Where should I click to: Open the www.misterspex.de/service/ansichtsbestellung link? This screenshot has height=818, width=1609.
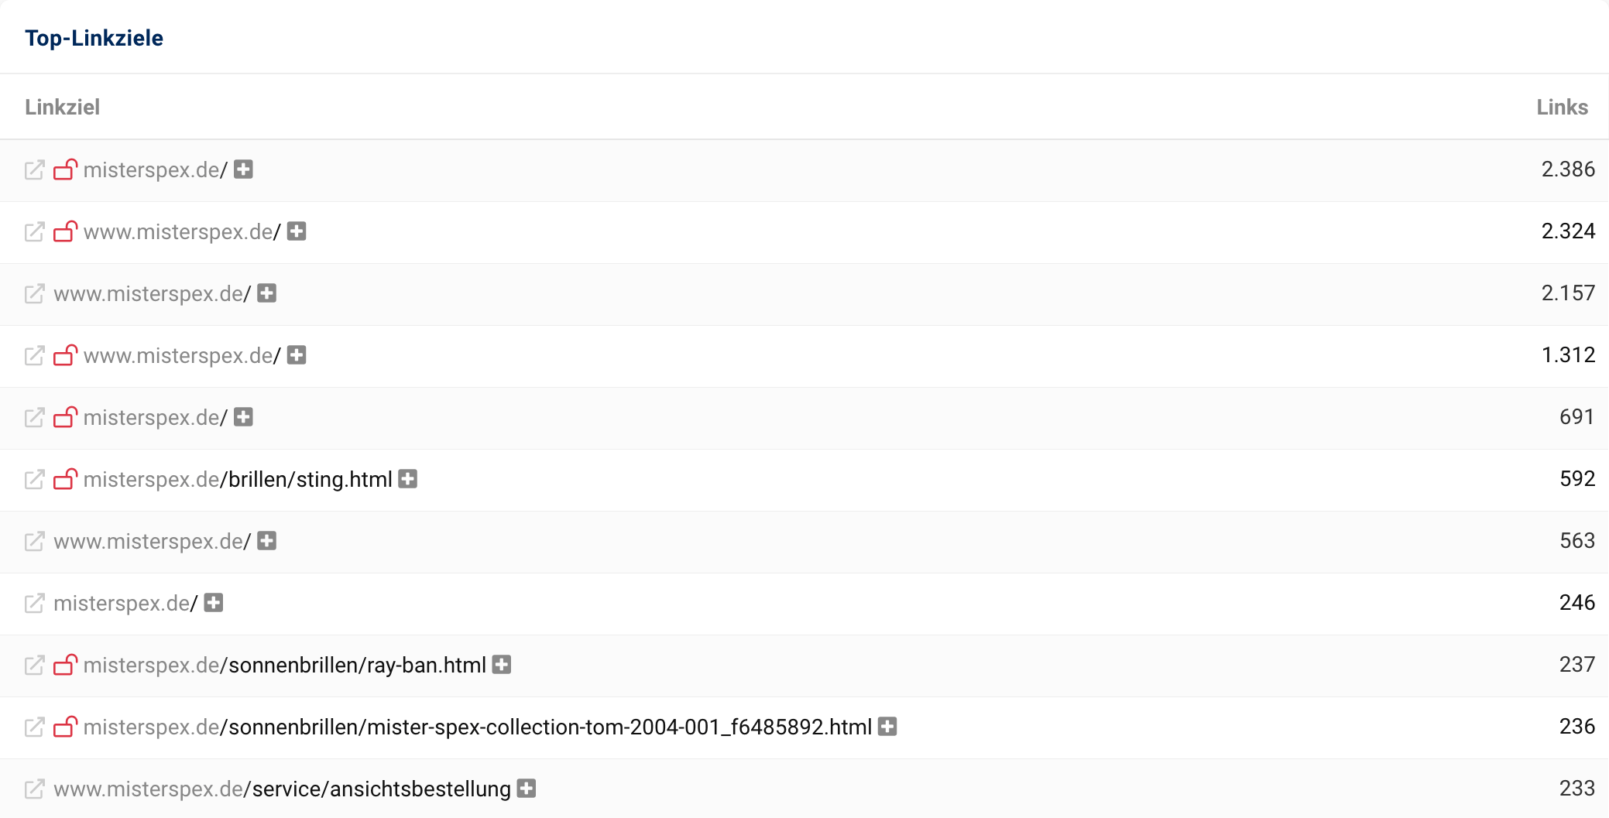click(x=282, y=789)
